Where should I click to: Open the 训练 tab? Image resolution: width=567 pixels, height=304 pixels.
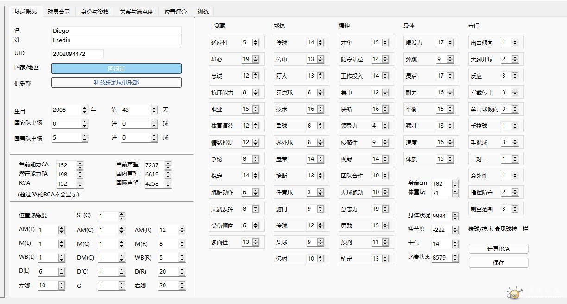click(203, 12)
